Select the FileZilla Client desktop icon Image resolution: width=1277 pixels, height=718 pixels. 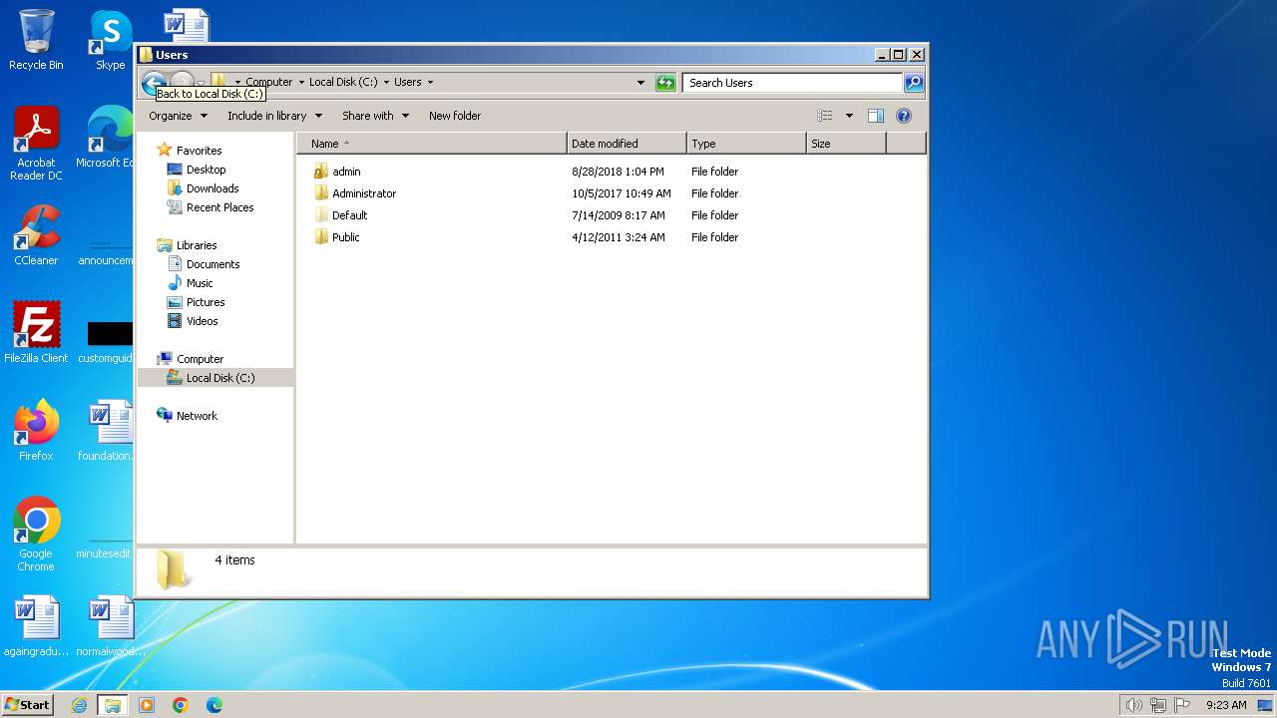point(36,332)
